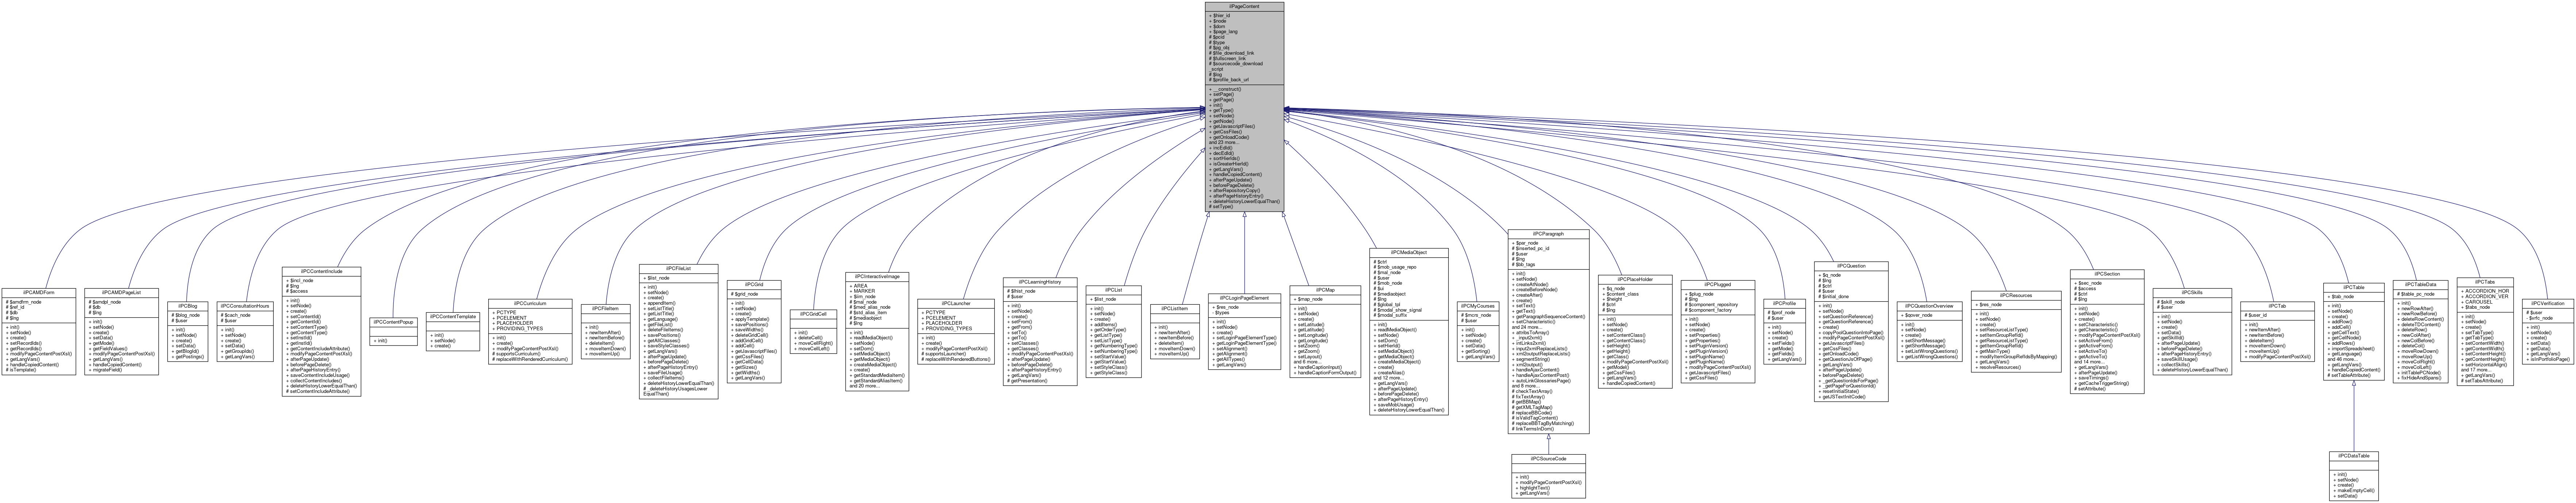This screenshot has width=2576, height=503.
Task: Open ilPCInteractiveImage class node
Action: click(x=877, y=331)
